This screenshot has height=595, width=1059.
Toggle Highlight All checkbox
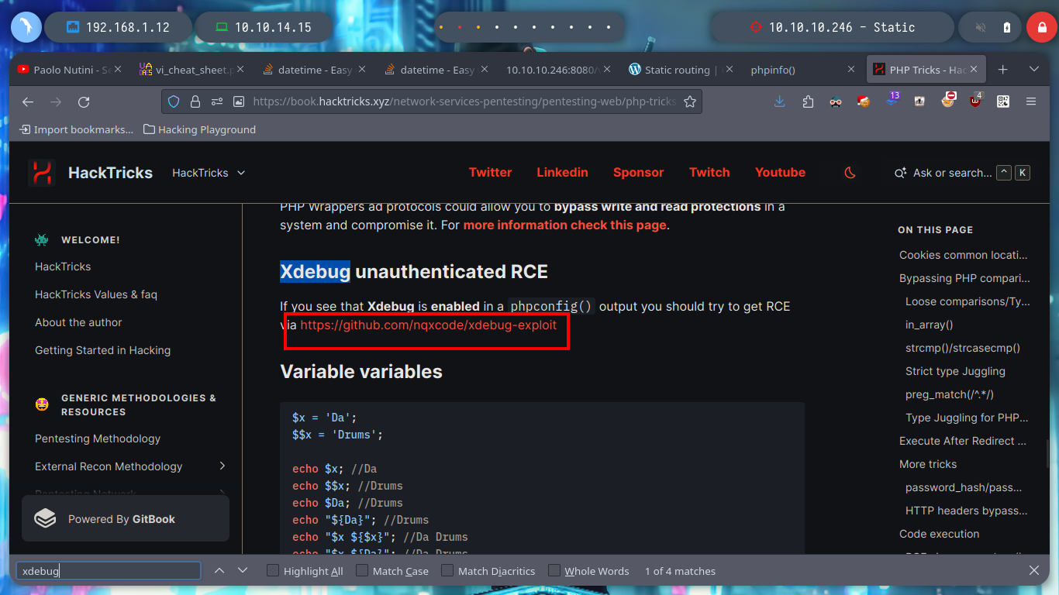pos(273,571)
